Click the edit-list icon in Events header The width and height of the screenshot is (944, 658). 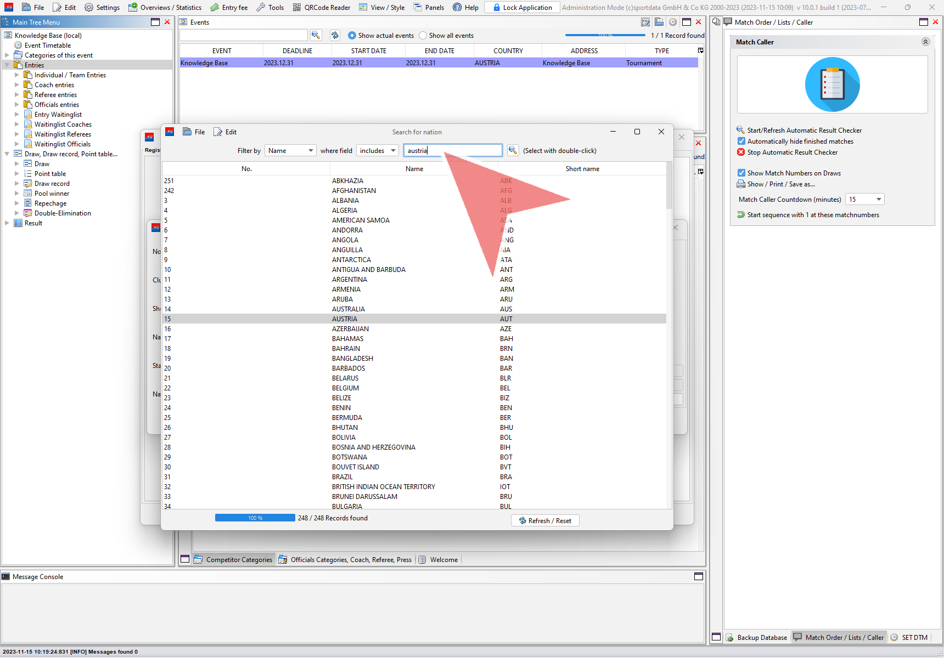(645, 22)
